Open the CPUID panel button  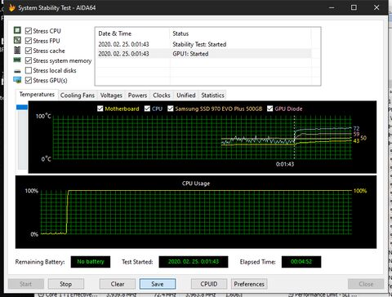(209, 284)
